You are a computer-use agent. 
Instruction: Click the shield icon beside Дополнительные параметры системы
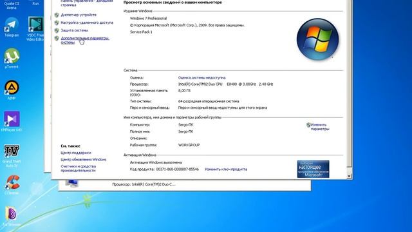pyautogui.click(x=57, y=38)
